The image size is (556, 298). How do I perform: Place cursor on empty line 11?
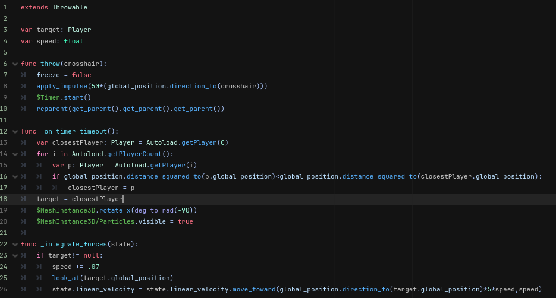tap(119, 120)
